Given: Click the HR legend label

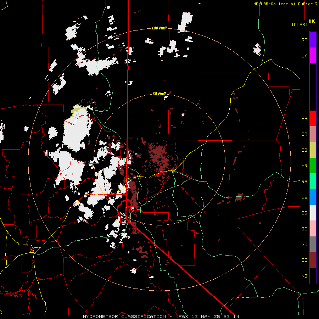Looking at the screenshot, I should (304, 166).
